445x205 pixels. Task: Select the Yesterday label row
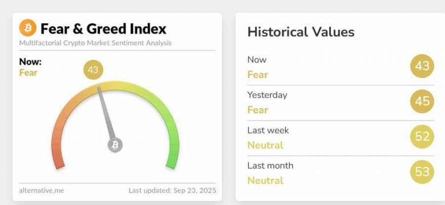point(267,95)
